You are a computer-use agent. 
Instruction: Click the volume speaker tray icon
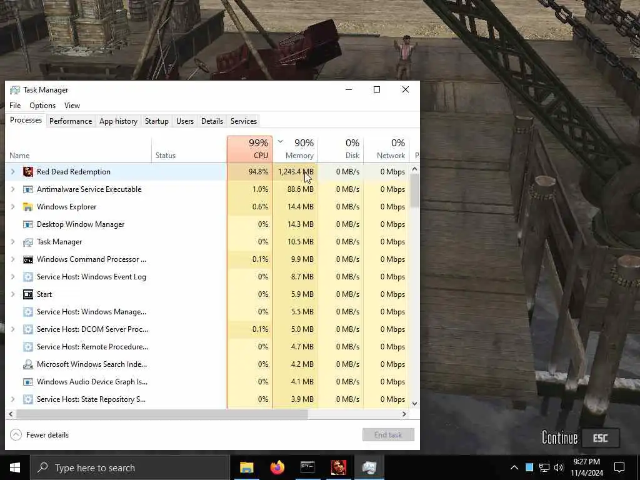(x=559, y=467)
